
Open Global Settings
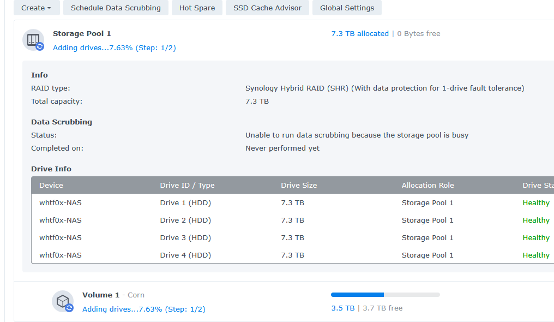[x=347, y=8]
